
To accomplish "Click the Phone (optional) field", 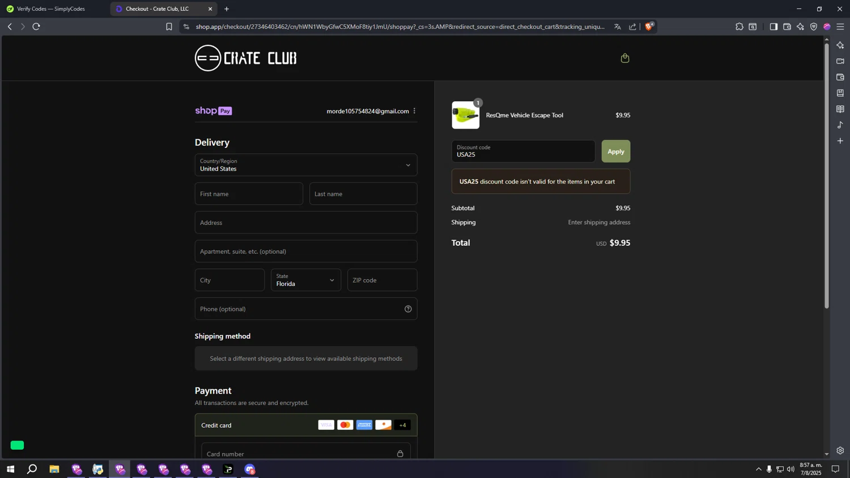I will [306, 309].
